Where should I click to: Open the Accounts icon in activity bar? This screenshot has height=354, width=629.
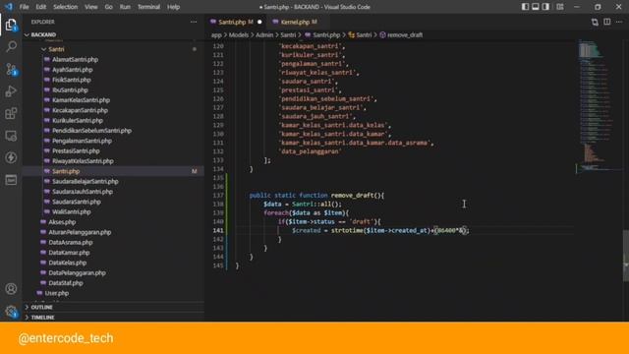11,288
